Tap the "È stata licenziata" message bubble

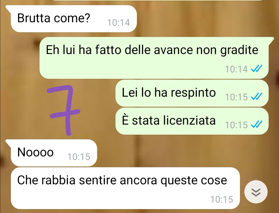coord(192,121)
